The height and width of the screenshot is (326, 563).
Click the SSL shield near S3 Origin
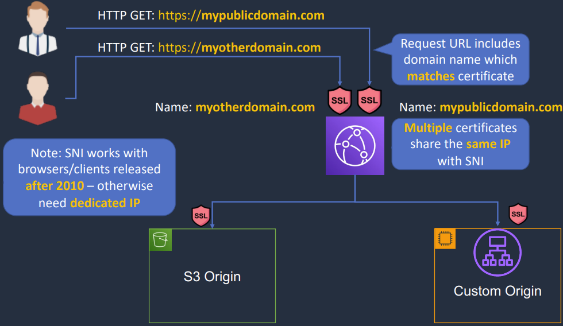(201, 216)
